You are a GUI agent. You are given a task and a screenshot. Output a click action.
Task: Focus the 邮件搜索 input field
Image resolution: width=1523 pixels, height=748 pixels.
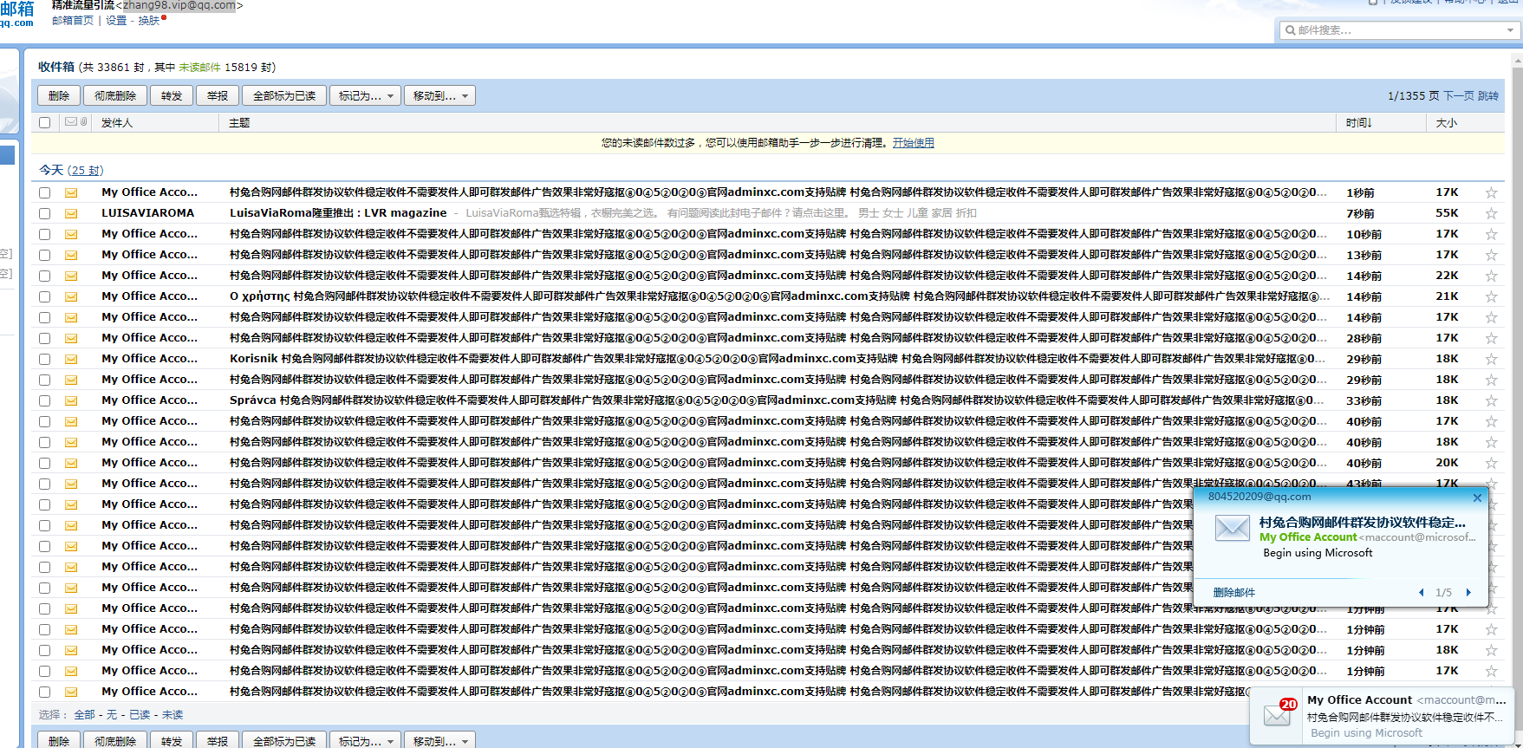[1398, 30]
